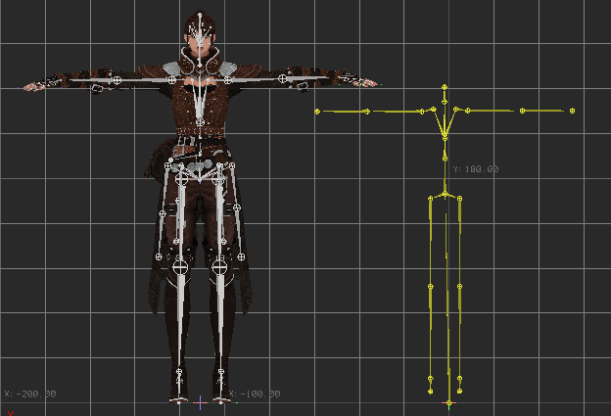This screenshot has width=611, height=416.
Task: Select the elbow joint on yellow skeleton's left arm
Action: pos(367,112)
